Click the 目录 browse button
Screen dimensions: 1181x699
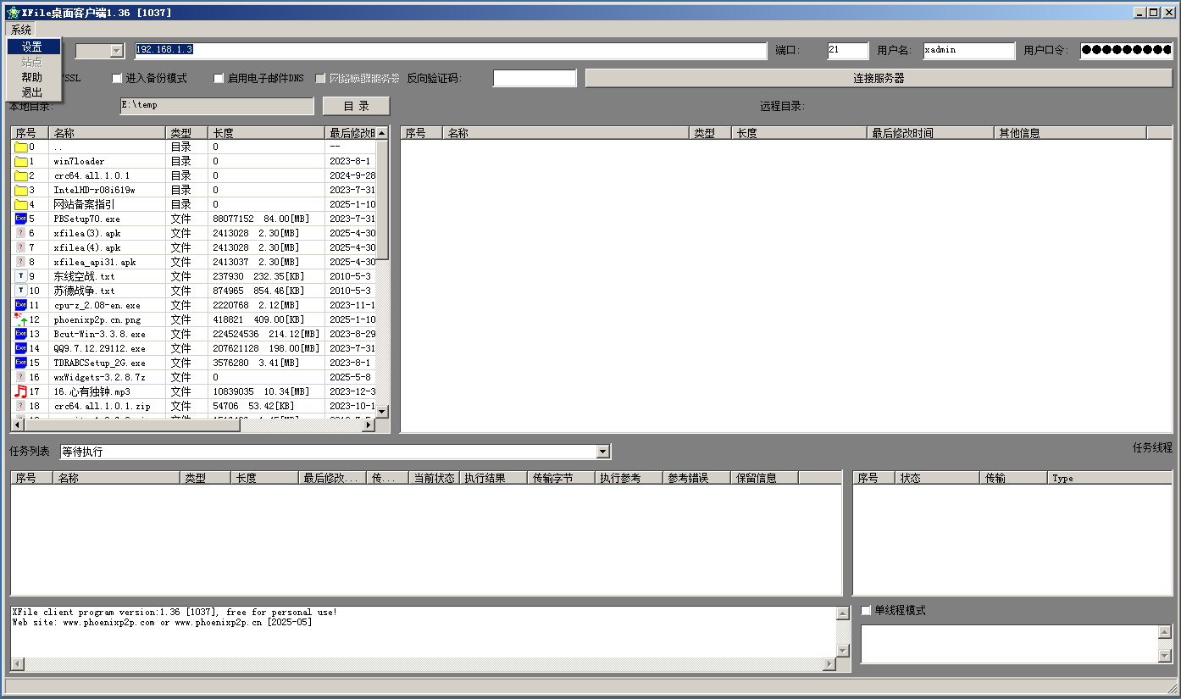point(356,106)
